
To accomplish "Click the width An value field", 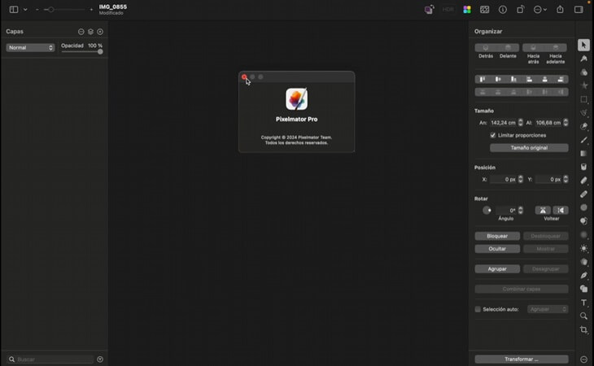I will (503, 122).
